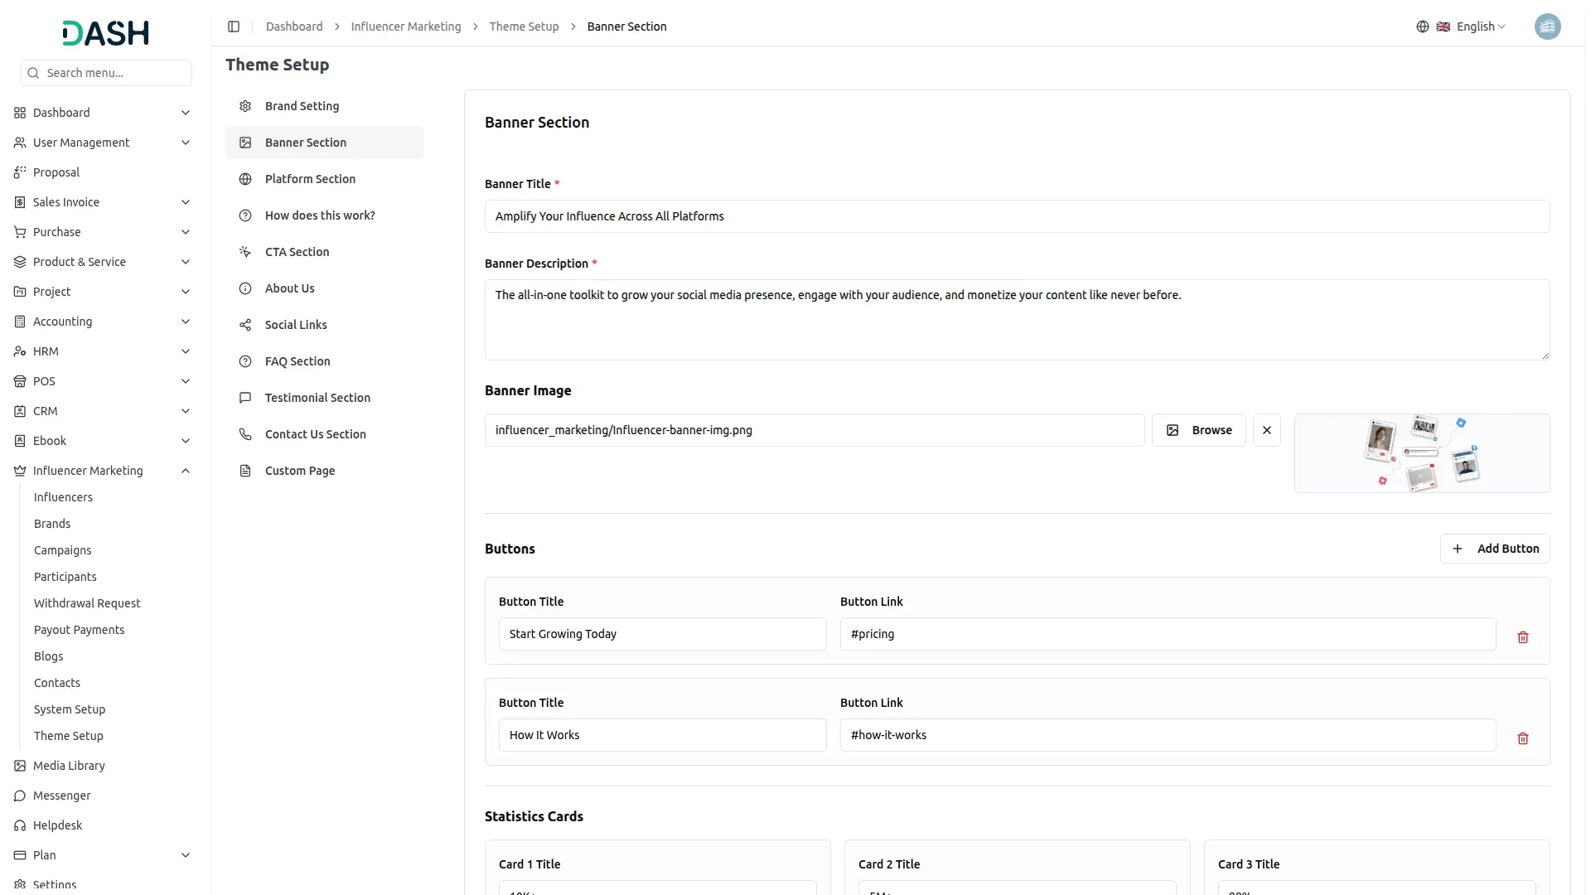Image resolution: width=1591 pixels, height=895 pixels.
Task: Click the globe language icon
Action: click(x=1422, y=27)
